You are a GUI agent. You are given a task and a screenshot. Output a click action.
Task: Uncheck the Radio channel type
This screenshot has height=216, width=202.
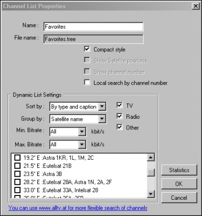click(x=119, y=116)
